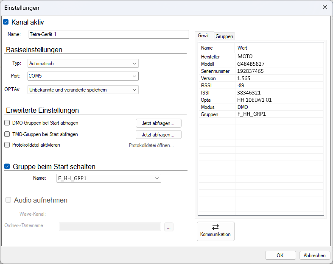Select the Modus row label
The height and width of the screenshot is (264, 333).
[208, 107]
